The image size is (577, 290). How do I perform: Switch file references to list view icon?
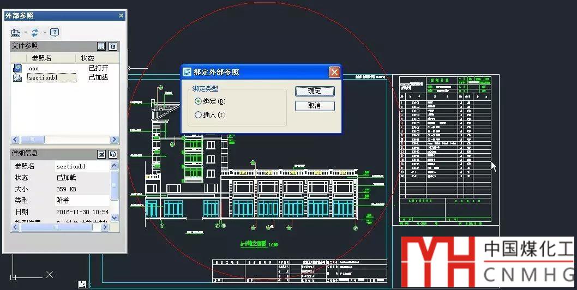101,46
